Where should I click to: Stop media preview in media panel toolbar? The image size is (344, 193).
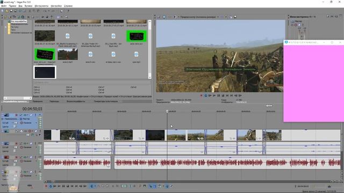[x=47, y=17]
